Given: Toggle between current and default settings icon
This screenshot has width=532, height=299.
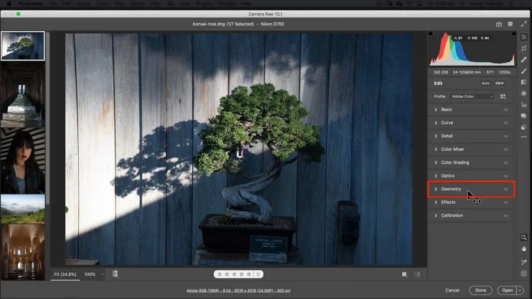Looking at the screenshot, I should (417, 274).
